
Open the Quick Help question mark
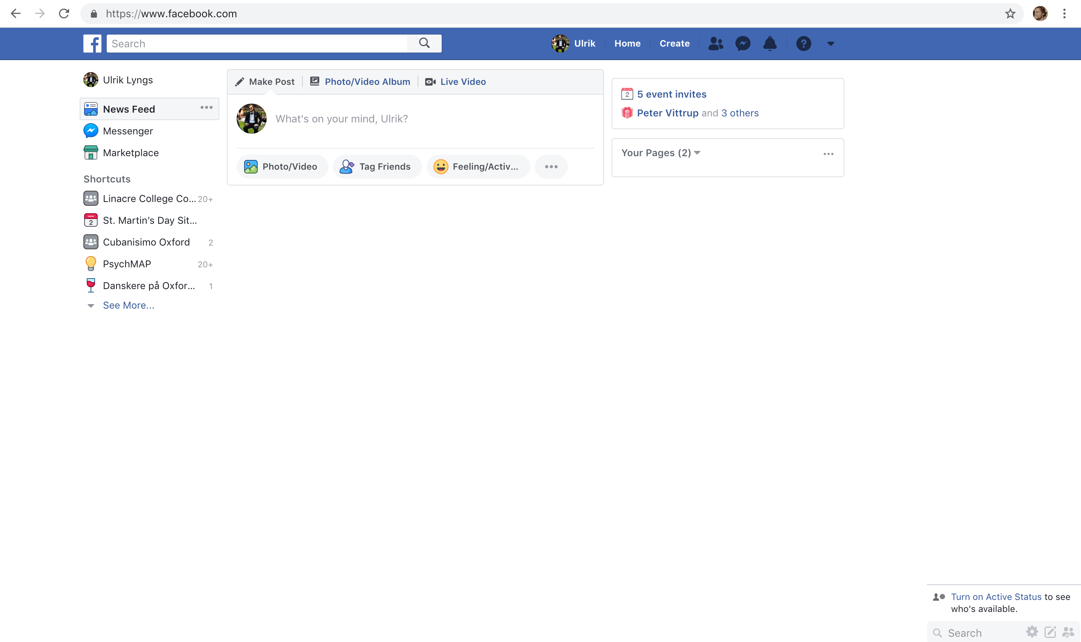tap(803, 44)
